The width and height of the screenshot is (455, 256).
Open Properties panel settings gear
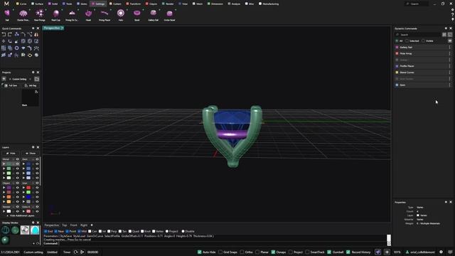pyautogui.click(x=446, y=202)
